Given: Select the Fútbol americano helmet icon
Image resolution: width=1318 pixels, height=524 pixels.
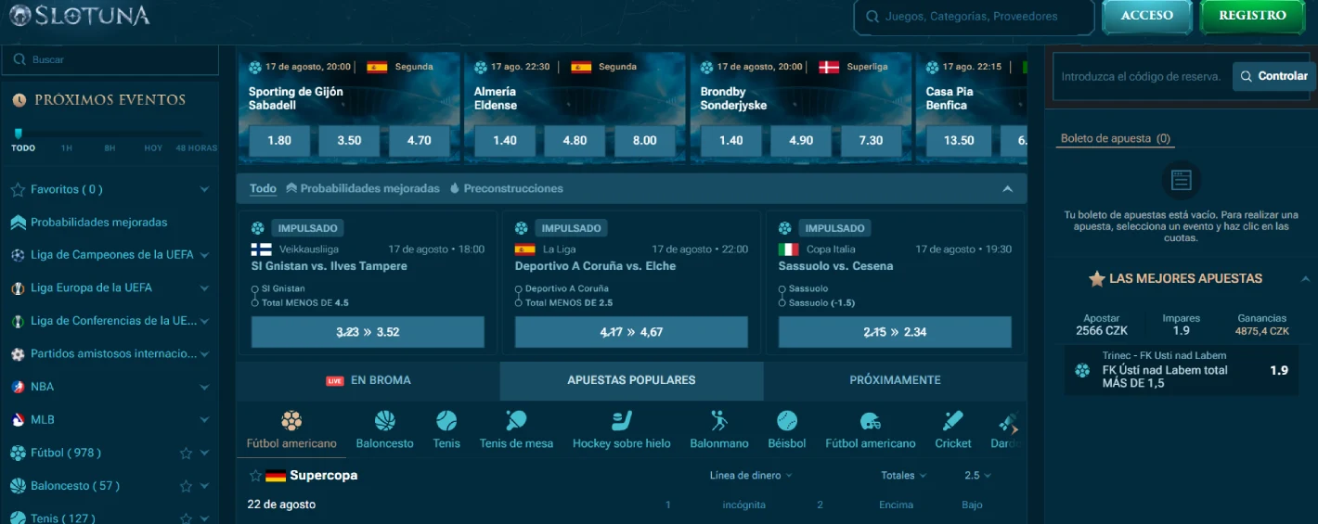Looking at the screenshot, I should 871,421.
